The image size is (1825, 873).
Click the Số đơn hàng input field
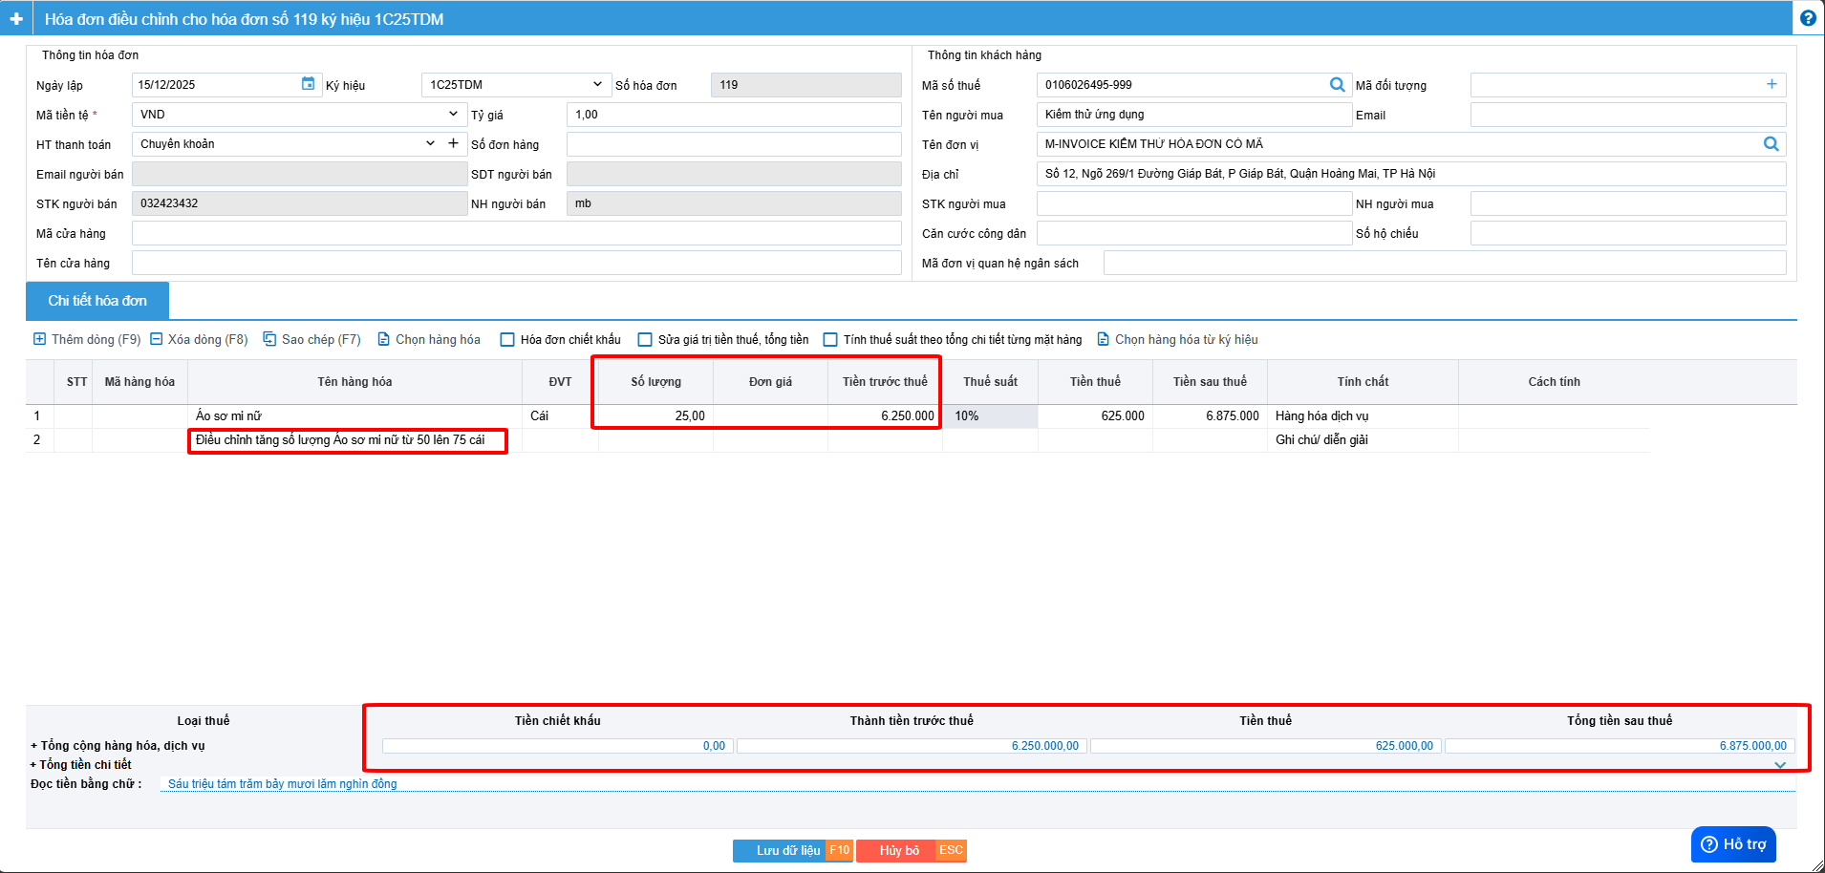tap(733, 144)
